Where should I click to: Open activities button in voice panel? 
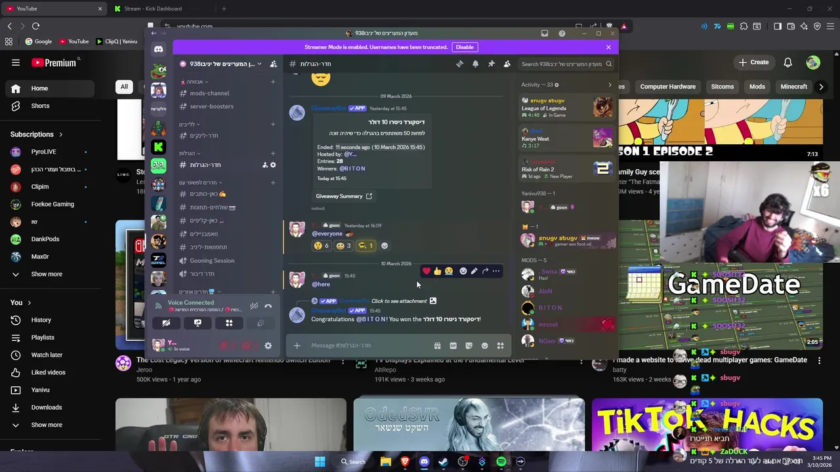tap(229, 323)
